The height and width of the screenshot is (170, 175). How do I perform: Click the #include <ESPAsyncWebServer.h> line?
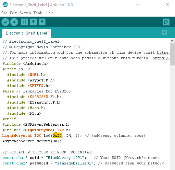tap(37, 124)
